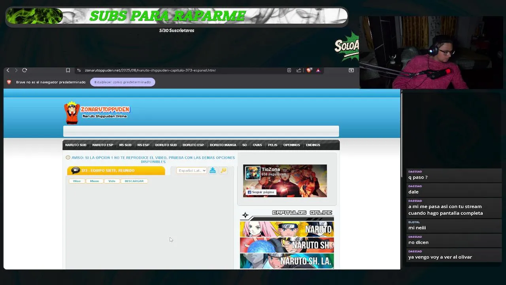Open the BORUTO SUB menu item

click(166, 145)
